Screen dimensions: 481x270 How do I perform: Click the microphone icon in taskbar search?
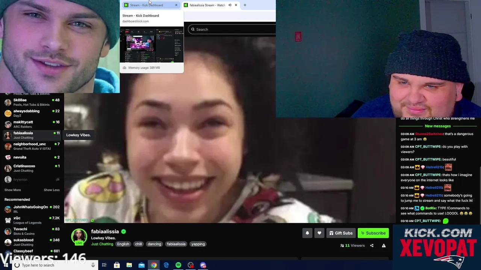pyautogui.click(x=93, y=265)
